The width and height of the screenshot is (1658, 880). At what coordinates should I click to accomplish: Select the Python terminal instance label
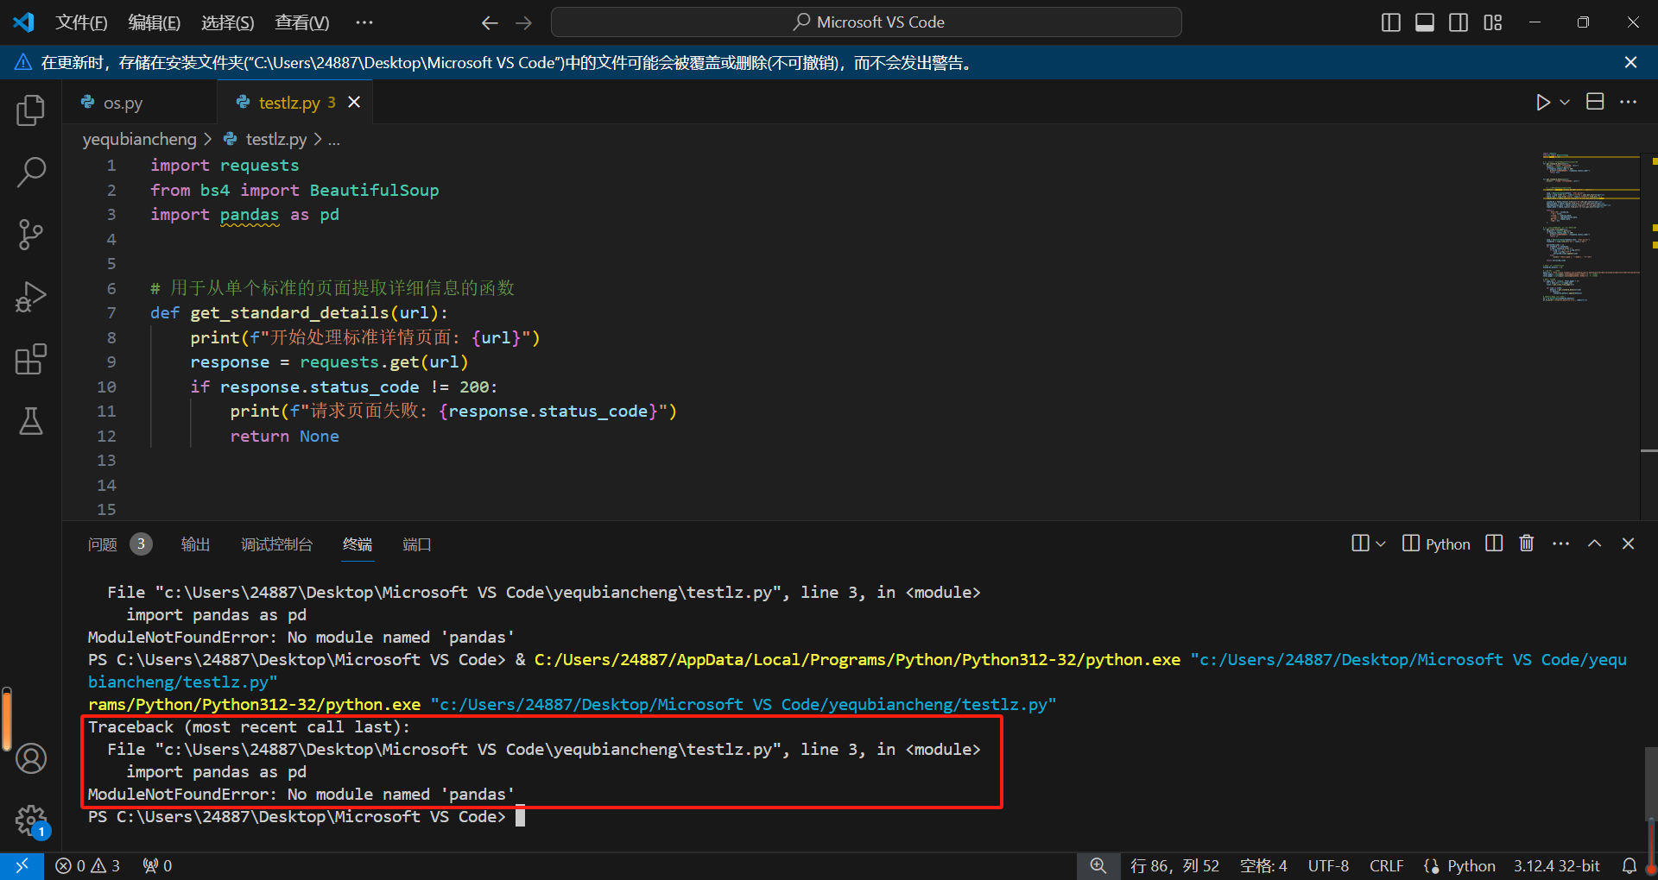(1436, 544)
